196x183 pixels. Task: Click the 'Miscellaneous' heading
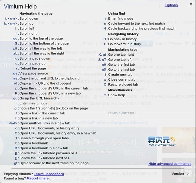tap(120, 90)
